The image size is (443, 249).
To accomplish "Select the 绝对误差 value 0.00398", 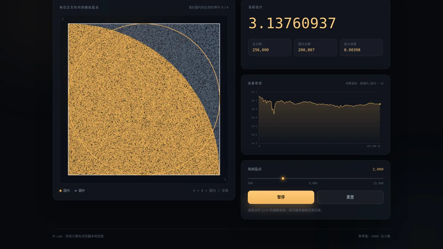I will [x=352, y=50].
